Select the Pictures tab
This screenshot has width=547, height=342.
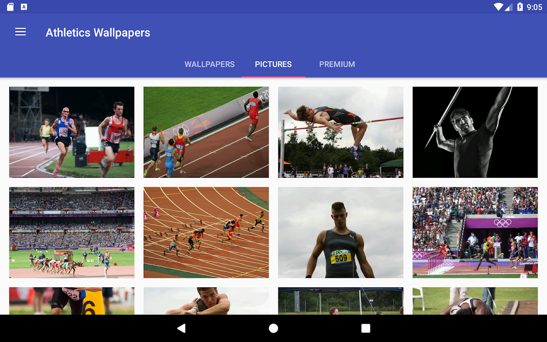coord(273,64)
